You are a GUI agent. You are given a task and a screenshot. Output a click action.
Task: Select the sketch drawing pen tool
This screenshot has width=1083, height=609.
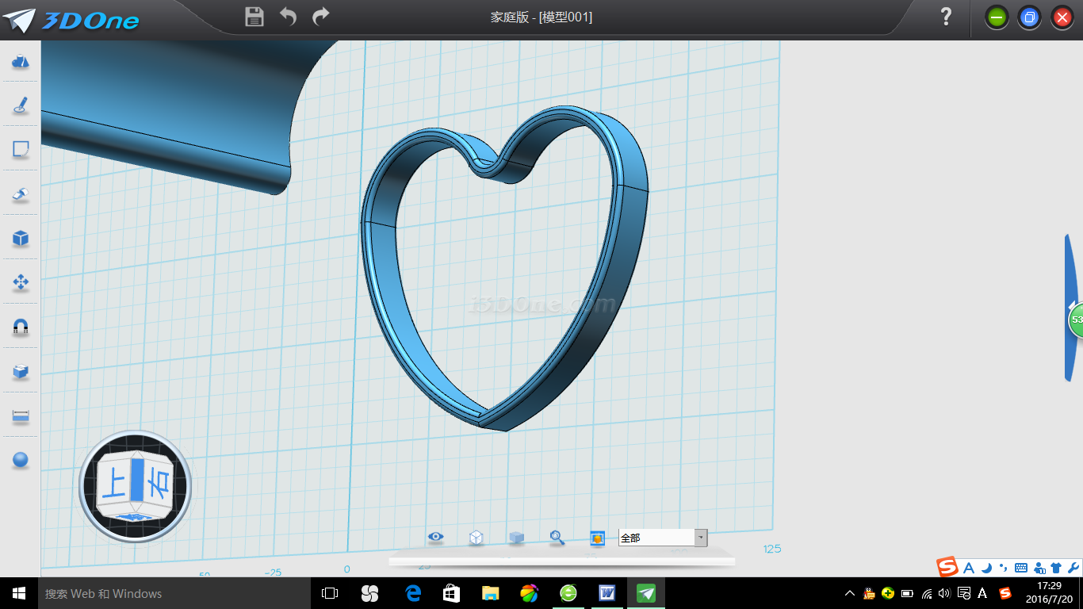point(21,105)
